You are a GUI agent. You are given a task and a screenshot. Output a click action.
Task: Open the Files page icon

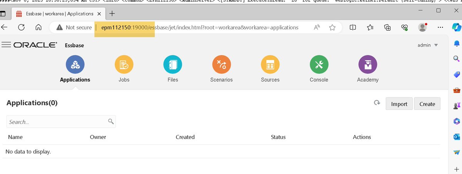coord(173,65)
